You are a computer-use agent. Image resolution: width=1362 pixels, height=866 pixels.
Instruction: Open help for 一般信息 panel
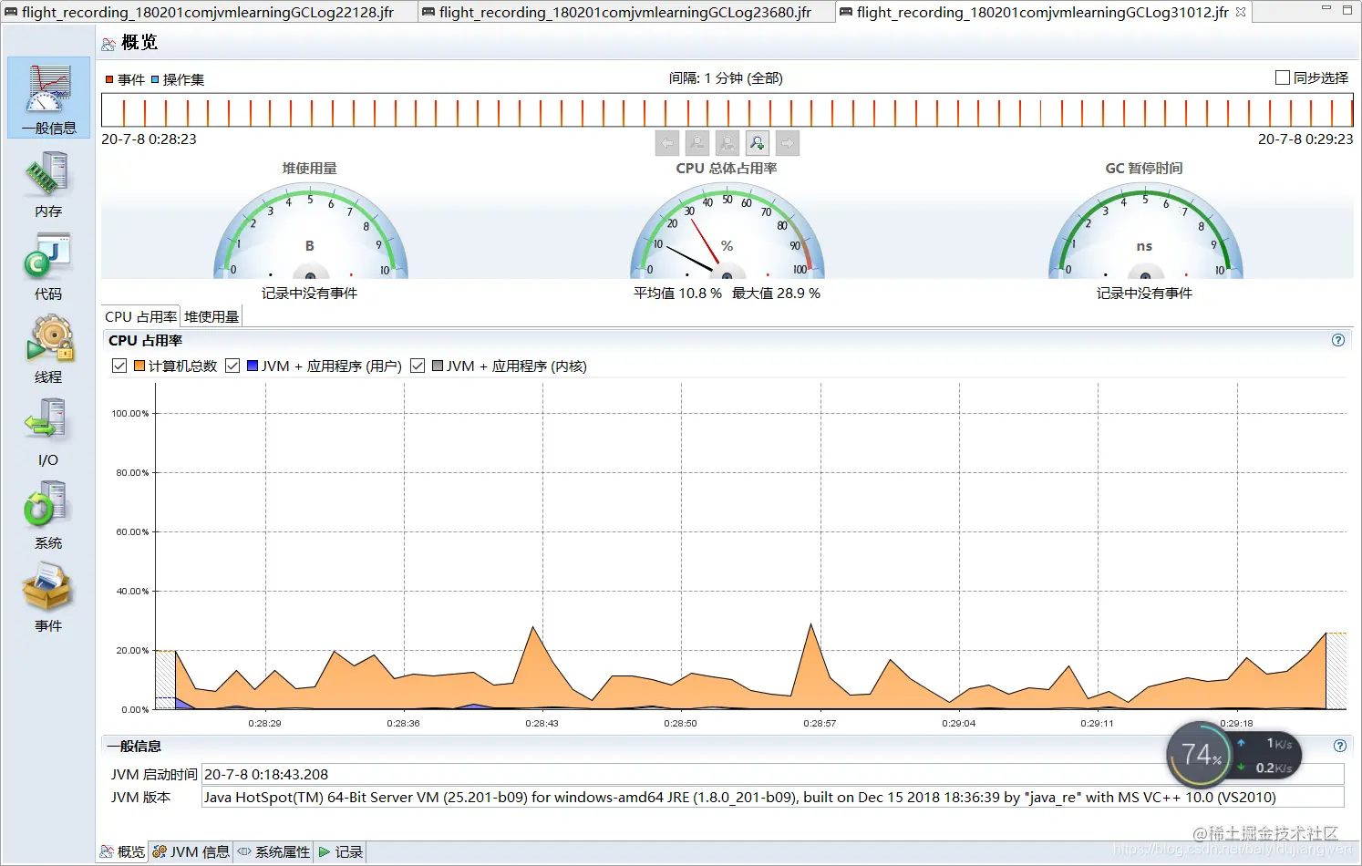coord(1339,746)
